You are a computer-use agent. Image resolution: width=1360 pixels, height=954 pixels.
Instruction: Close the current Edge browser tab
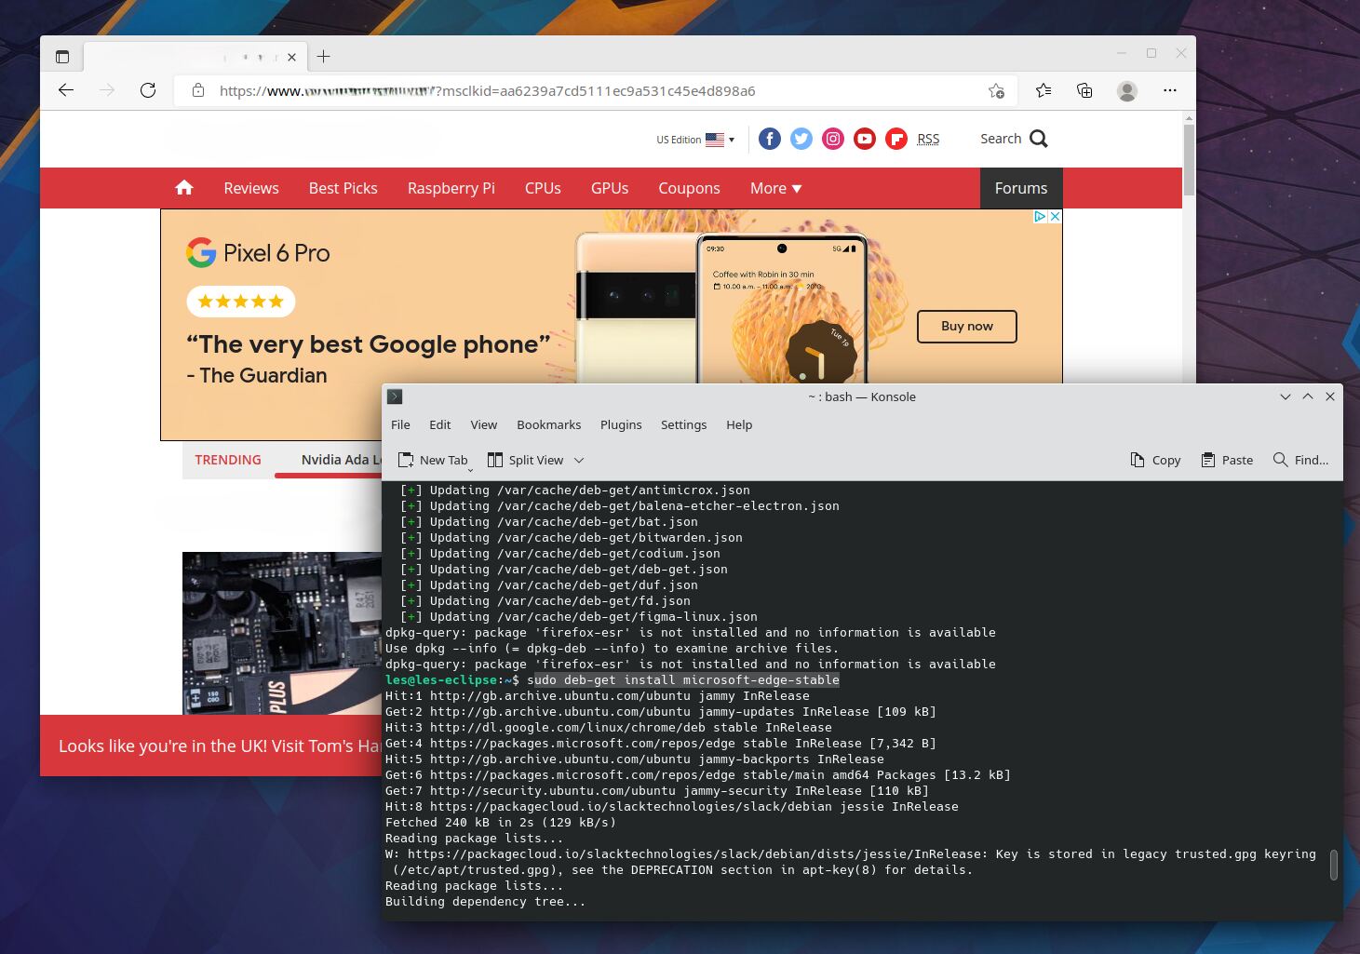291,57
